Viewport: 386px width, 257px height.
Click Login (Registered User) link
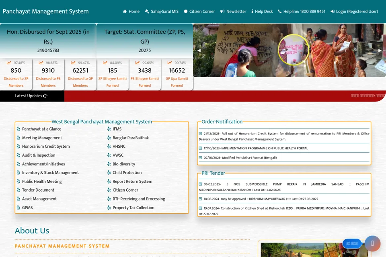(354, 11)
